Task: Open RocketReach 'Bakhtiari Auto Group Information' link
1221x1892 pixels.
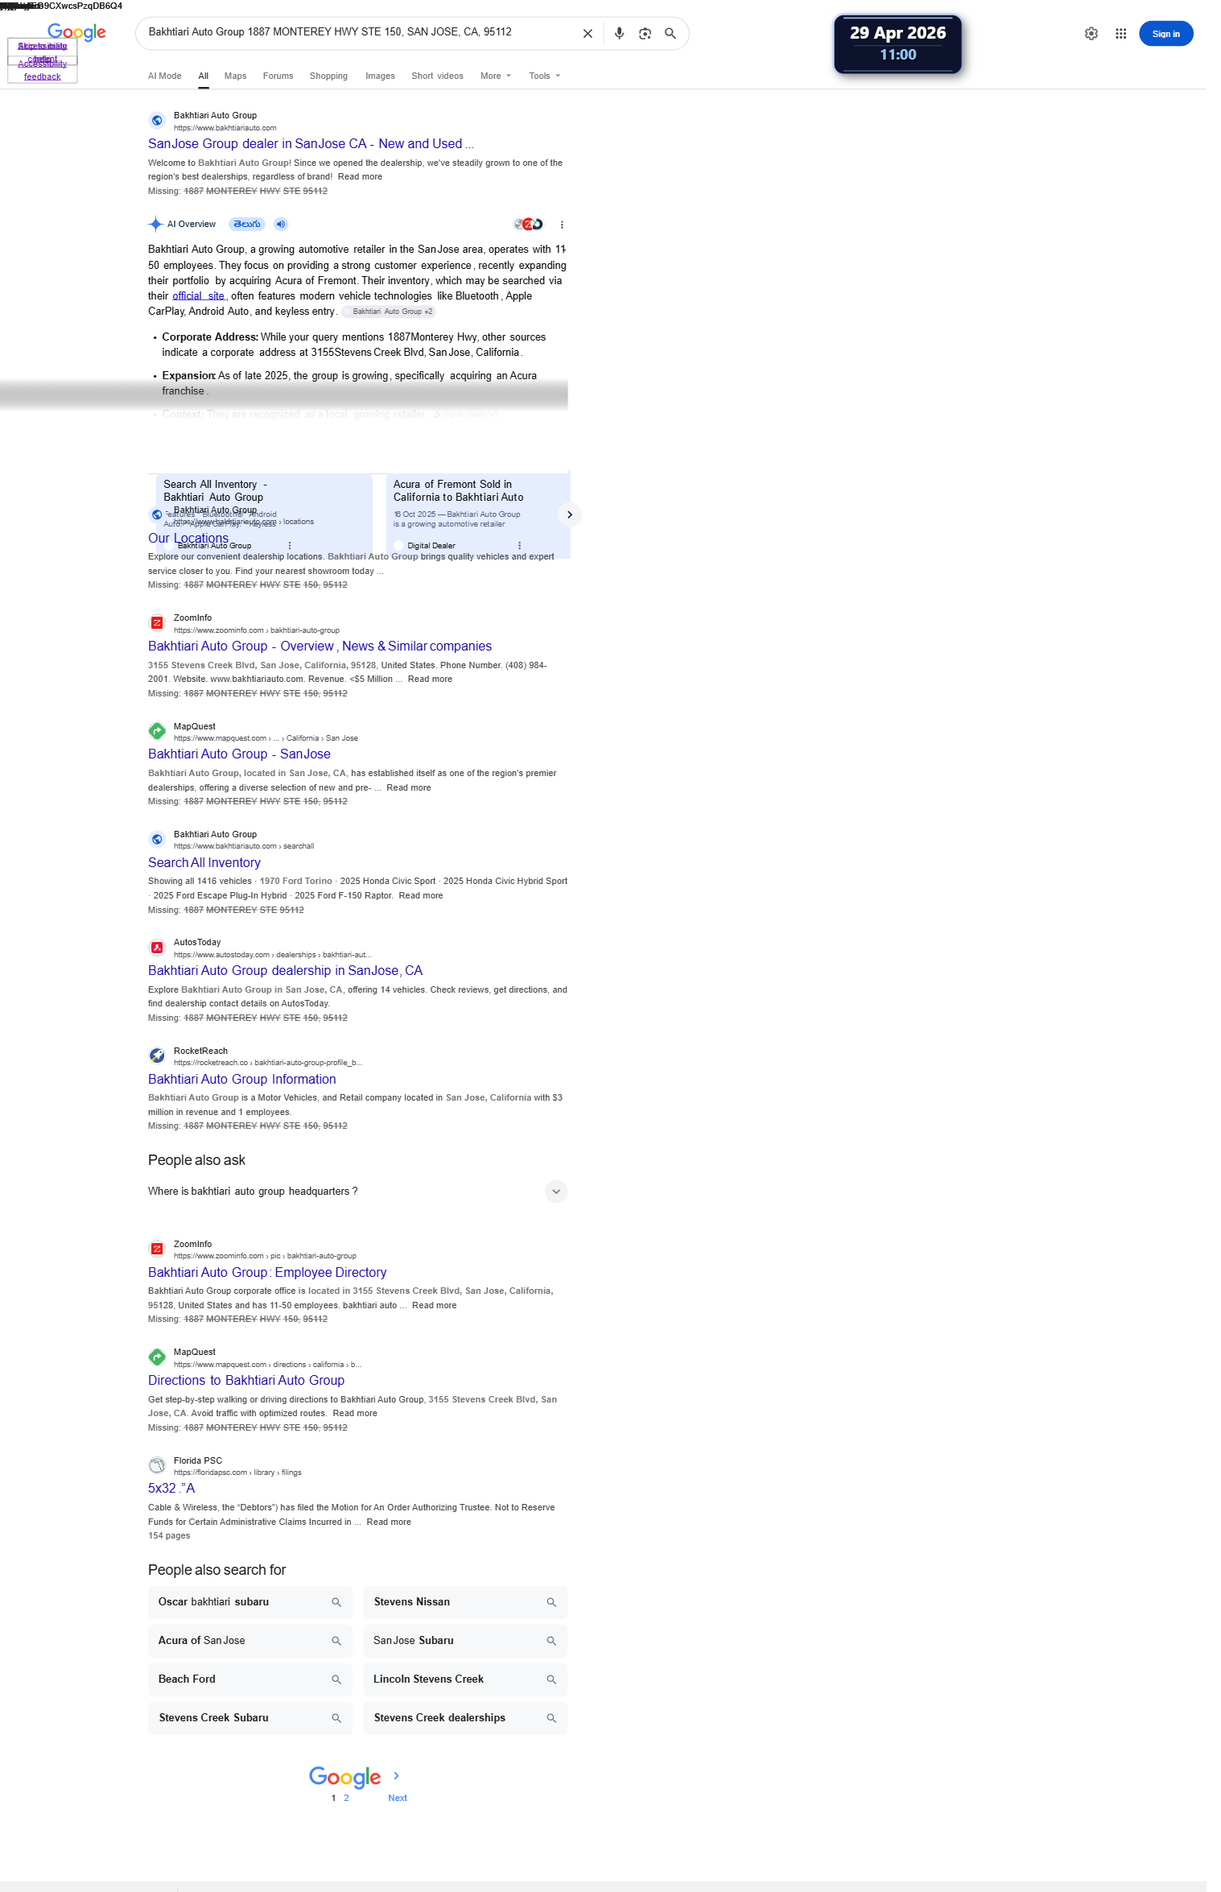Action: pyautogui.click(x=241, y=1080)
